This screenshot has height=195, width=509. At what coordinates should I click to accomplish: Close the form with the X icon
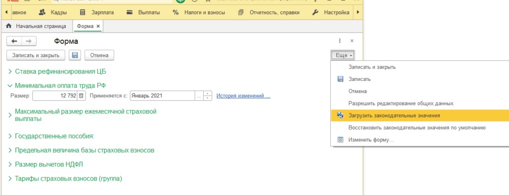352,41
